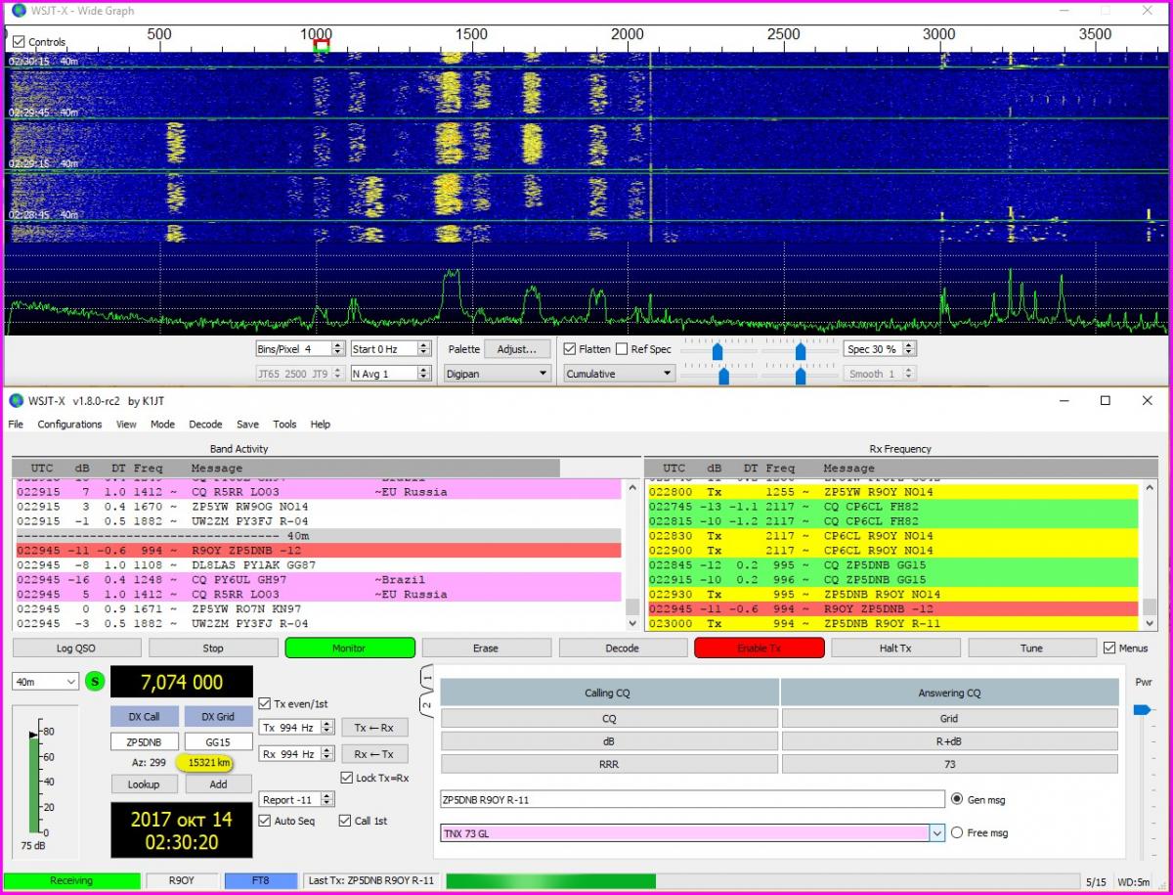The image size is (1173, 895).
Task: Expand the TNX 73 GL message dropdown
Action: [937, 833]
